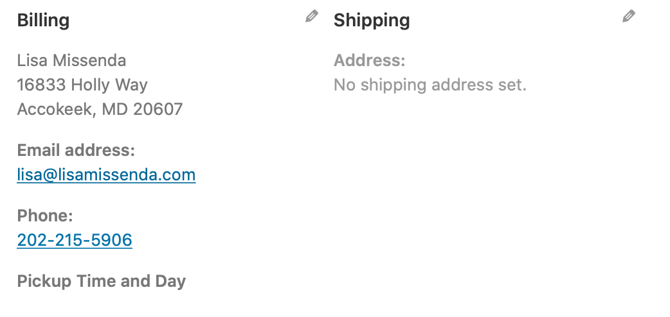670x317 pixels.
Task: Click the Phone label
Action: (x=45, y=216)
